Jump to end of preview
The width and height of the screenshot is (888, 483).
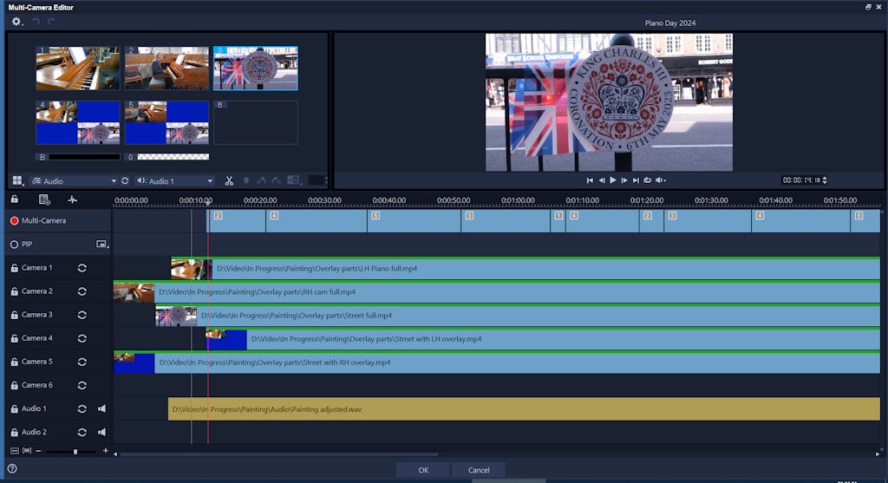[x=636, y=180]
